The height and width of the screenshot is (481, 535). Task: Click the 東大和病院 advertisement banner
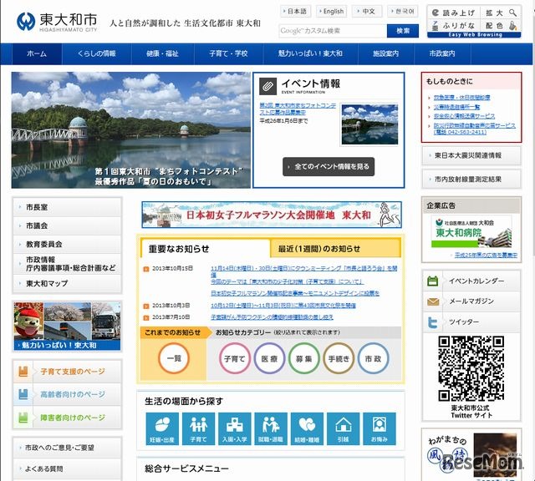coord(471,232)
